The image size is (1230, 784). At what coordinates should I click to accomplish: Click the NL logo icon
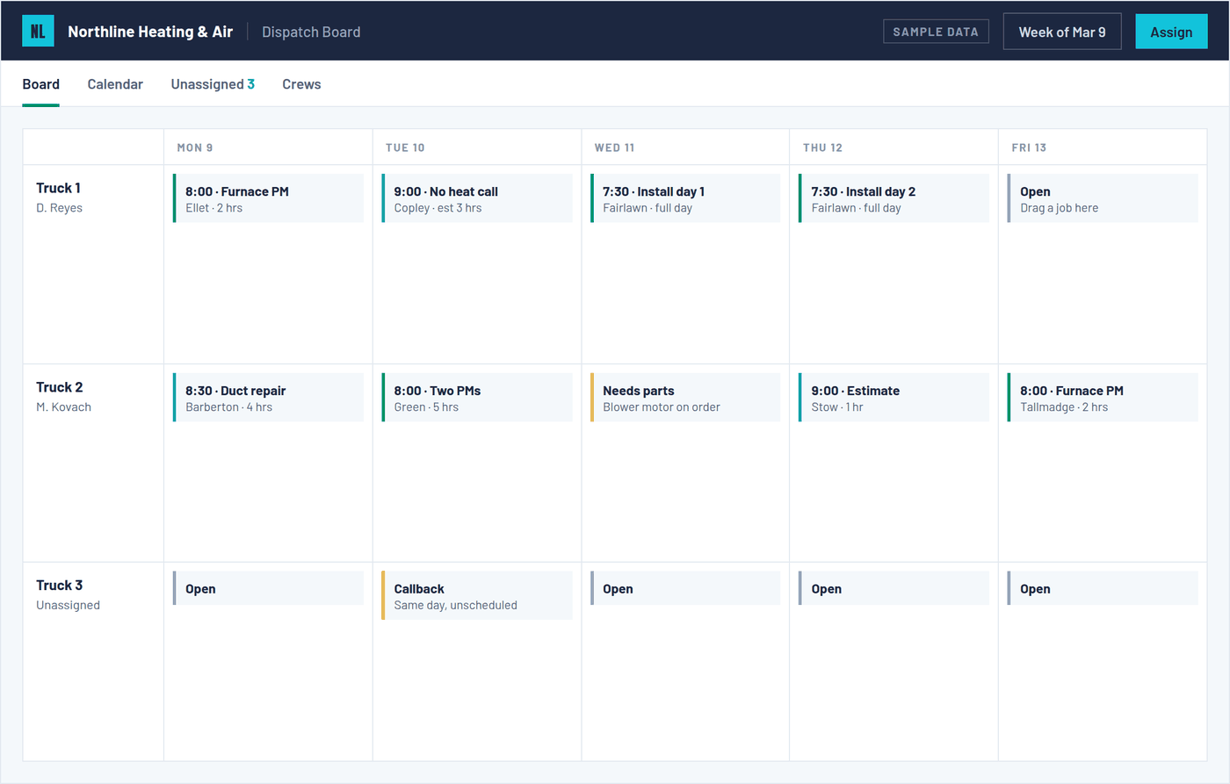[x=38, y=32]
